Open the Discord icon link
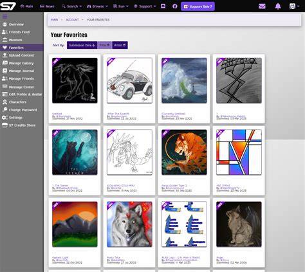This screenshot has width=305, height=272. [x=163, y=6]
